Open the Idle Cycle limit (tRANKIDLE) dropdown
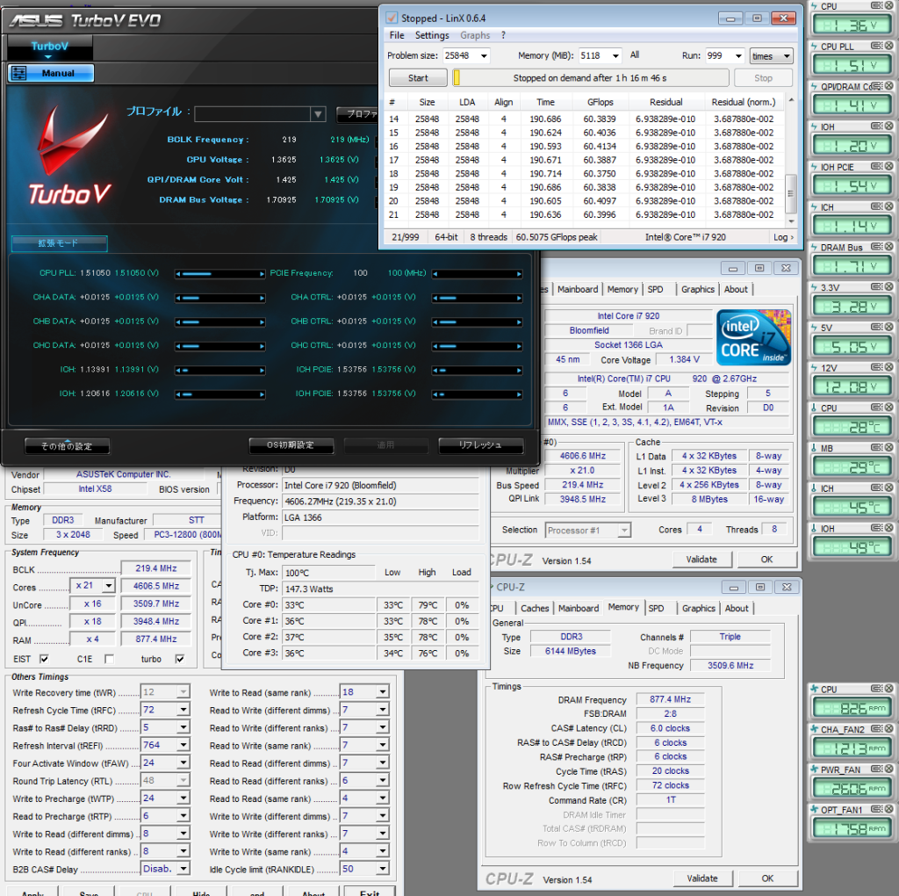 (383, 869)
